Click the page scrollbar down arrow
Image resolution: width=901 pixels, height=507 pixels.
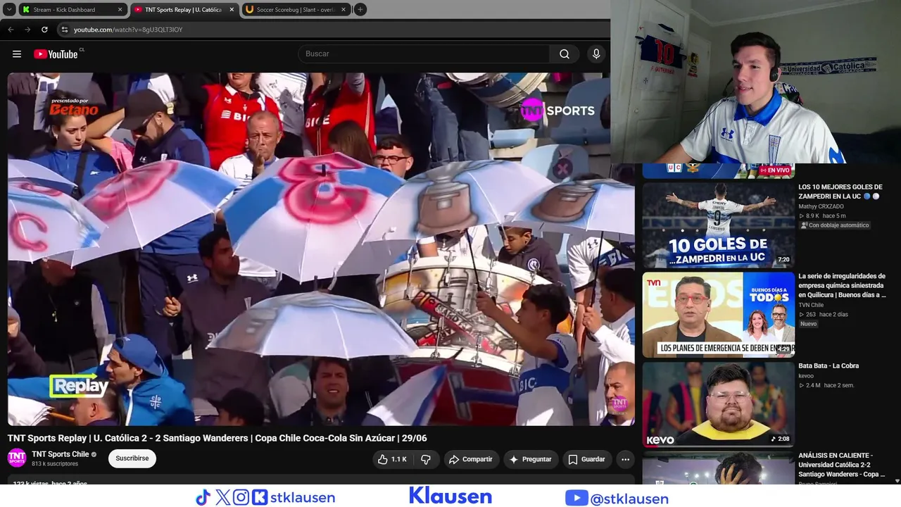[x=897, y=480]
